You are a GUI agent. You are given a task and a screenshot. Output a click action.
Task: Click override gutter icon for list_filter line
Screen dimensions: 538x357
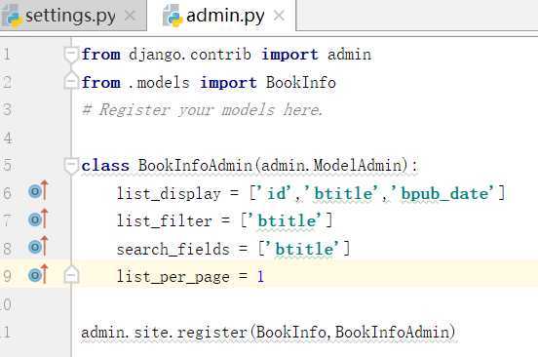click(x=38, y=218)
